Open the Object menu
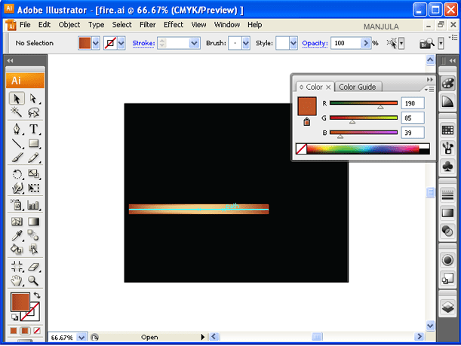 click(x=69, y=25)
